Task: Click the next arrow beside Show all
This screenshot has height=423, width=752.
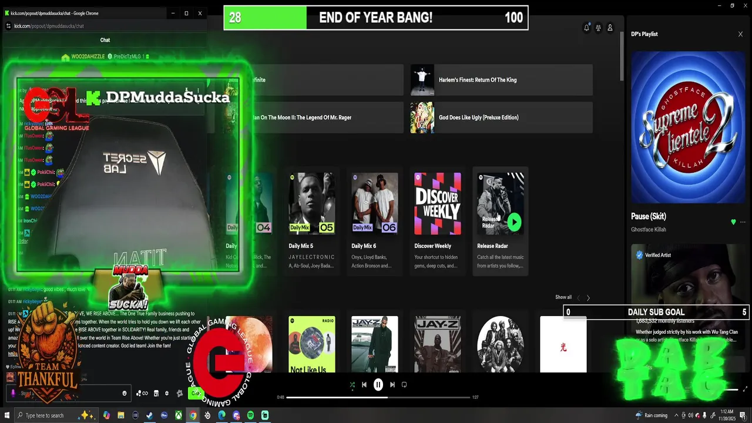Action: tap(588, 298)
